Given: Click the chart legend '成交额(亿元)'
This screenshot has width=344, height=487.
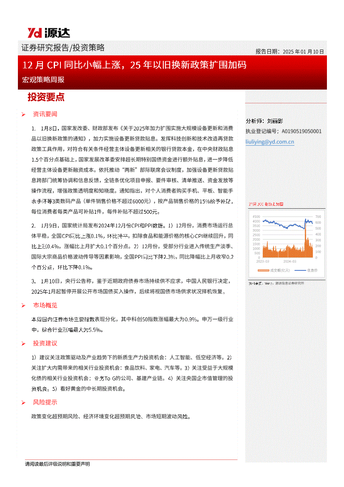Looking at the screenshot, I should [274, 270].
